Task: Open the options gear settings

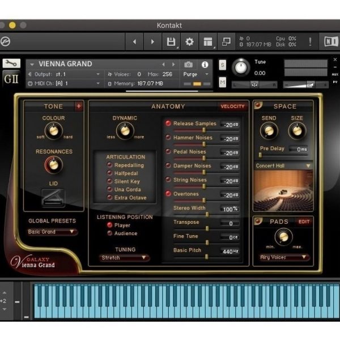Action: click(x=189, y=41)
